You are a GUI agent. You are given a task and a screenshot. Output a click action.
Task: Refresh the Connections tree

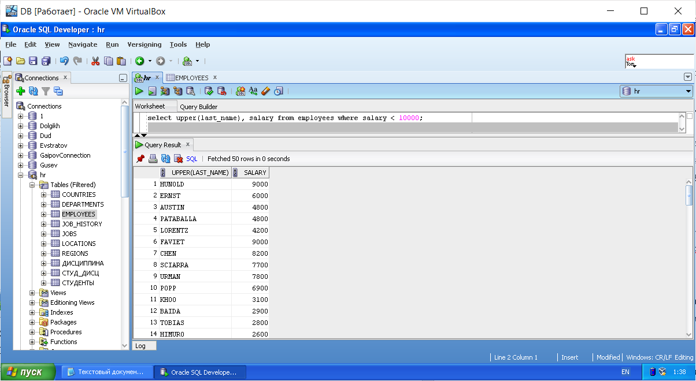point(33,91)
